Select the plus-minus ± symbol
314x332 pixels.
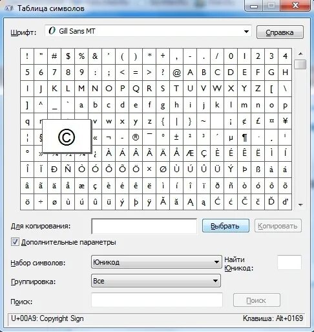(176, 137)
